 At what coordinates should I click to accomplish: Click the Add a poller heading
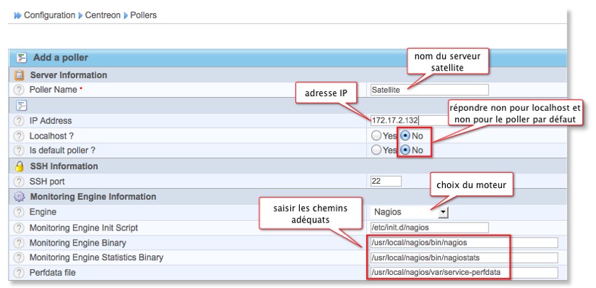point(61,58)
